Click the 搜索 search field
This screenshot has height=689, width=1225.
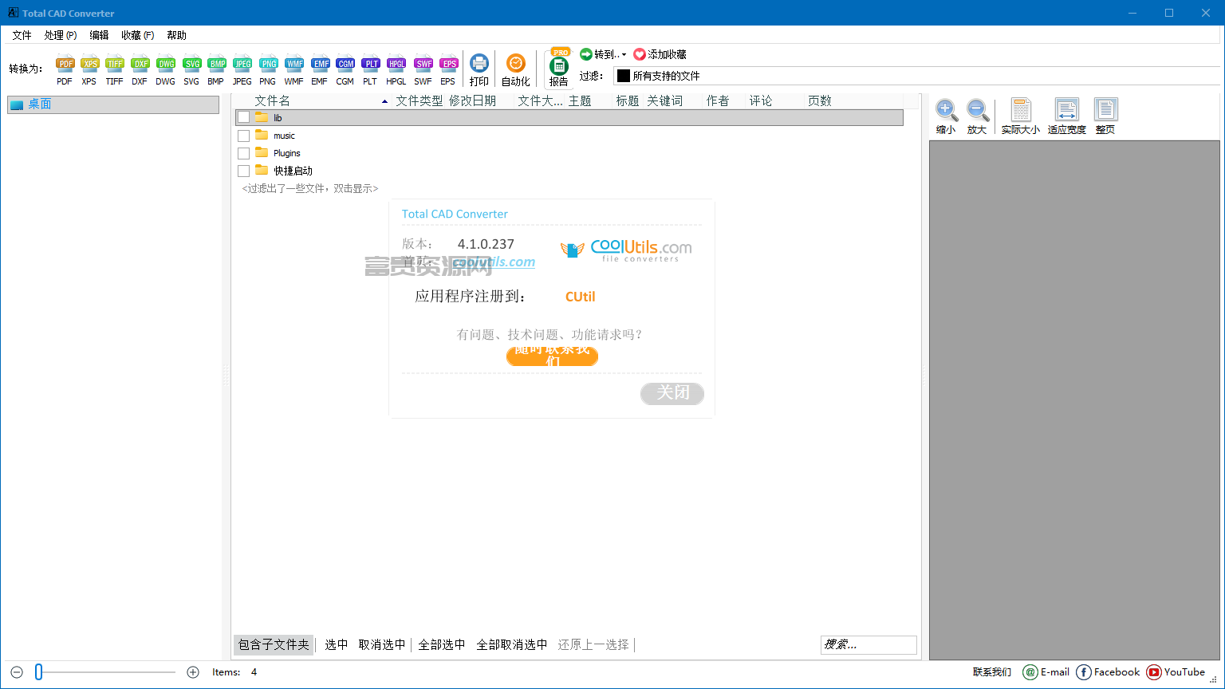[869, 644]
